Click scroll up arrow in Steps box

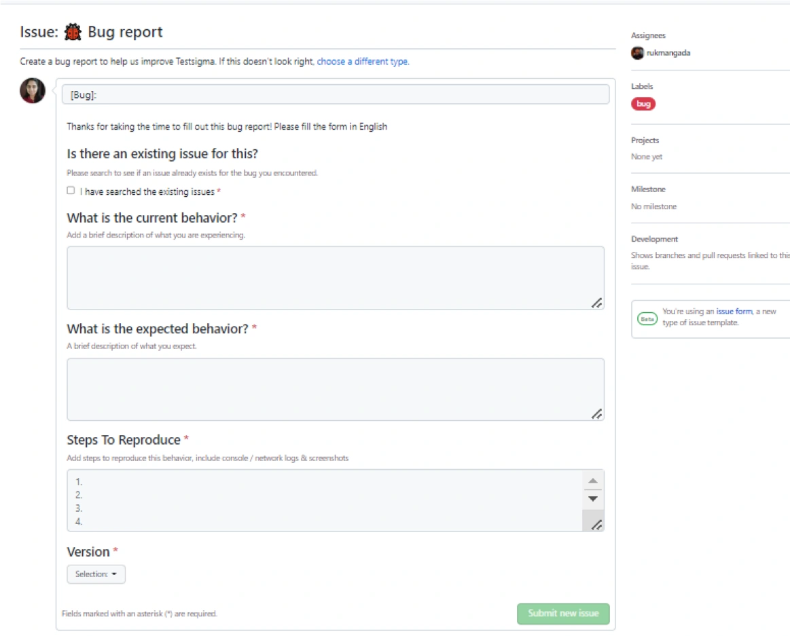click(592, 481)
